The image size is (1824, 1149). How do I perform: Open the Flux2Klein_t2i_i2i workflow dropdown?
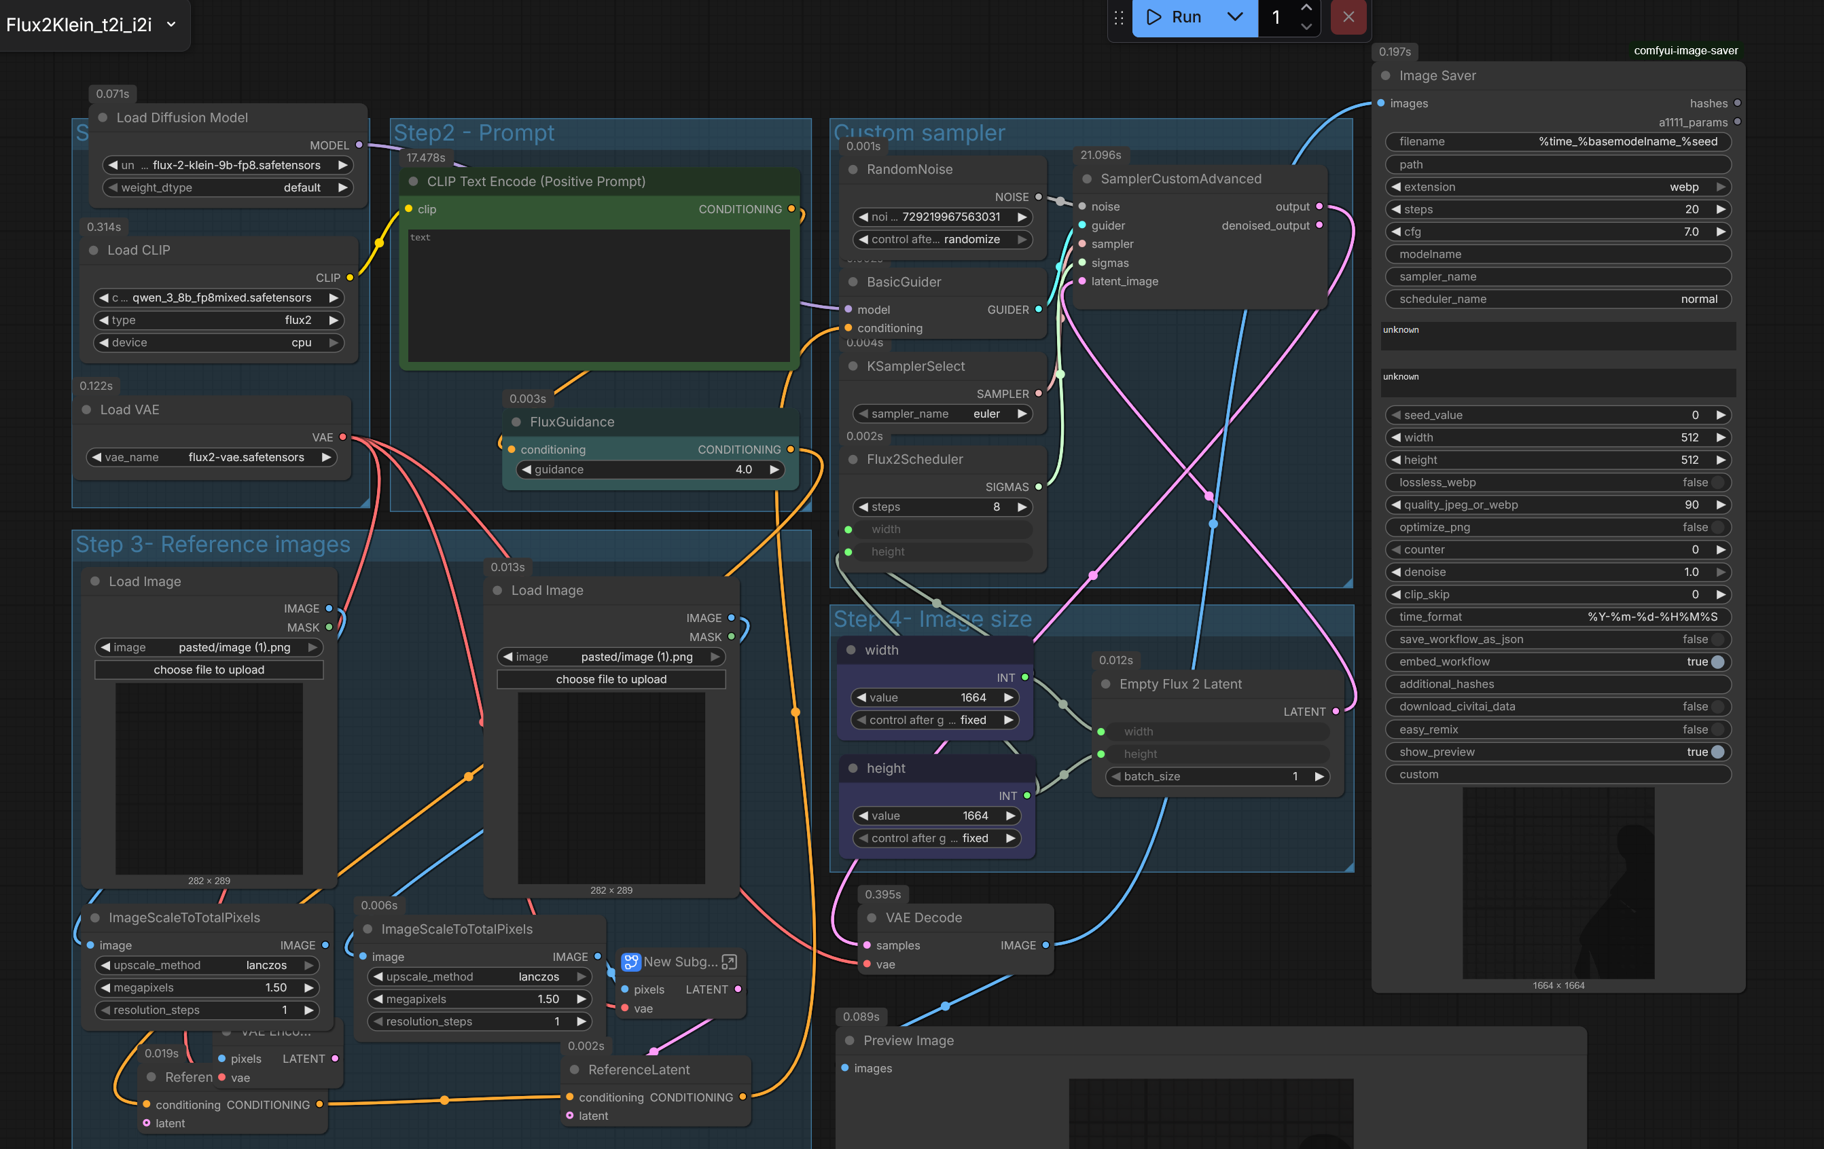point(171,24)
